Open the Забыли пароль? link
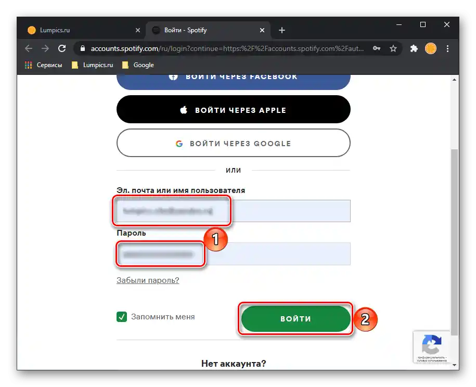The width and height of the screenshot is (476, 387). coord(148,280)
